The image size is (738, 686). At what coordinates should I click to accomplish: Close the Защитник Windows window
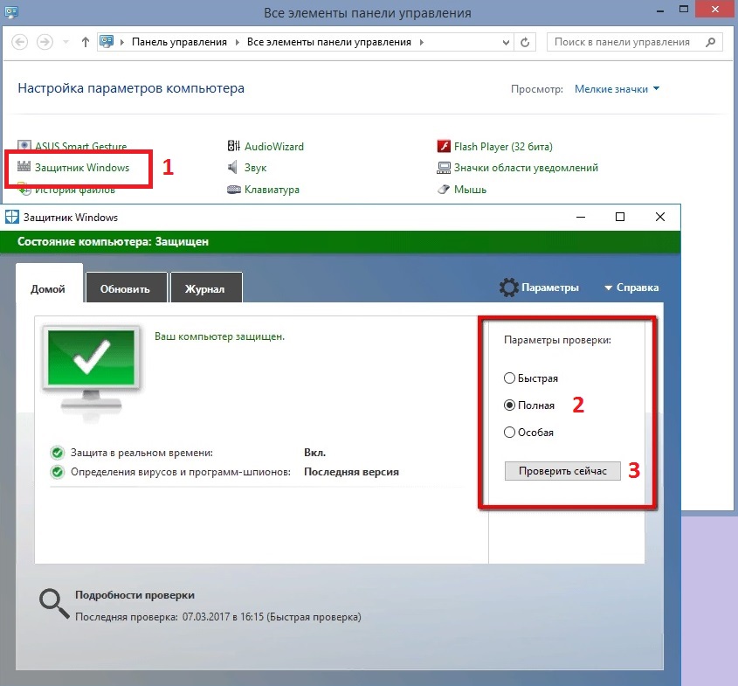[x=660, y=217]
